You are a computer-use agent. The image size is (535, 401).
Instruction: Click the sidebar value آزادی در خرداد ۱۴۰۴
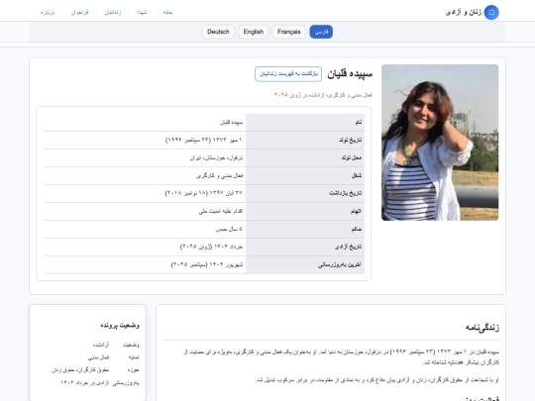point(85,383)
